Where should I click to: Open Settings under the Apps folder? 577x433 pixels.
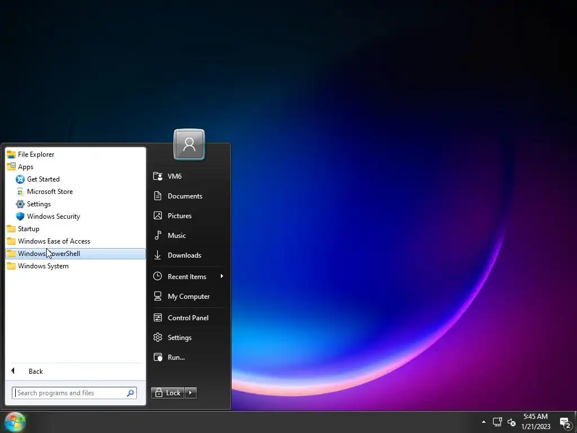(76, 204)
